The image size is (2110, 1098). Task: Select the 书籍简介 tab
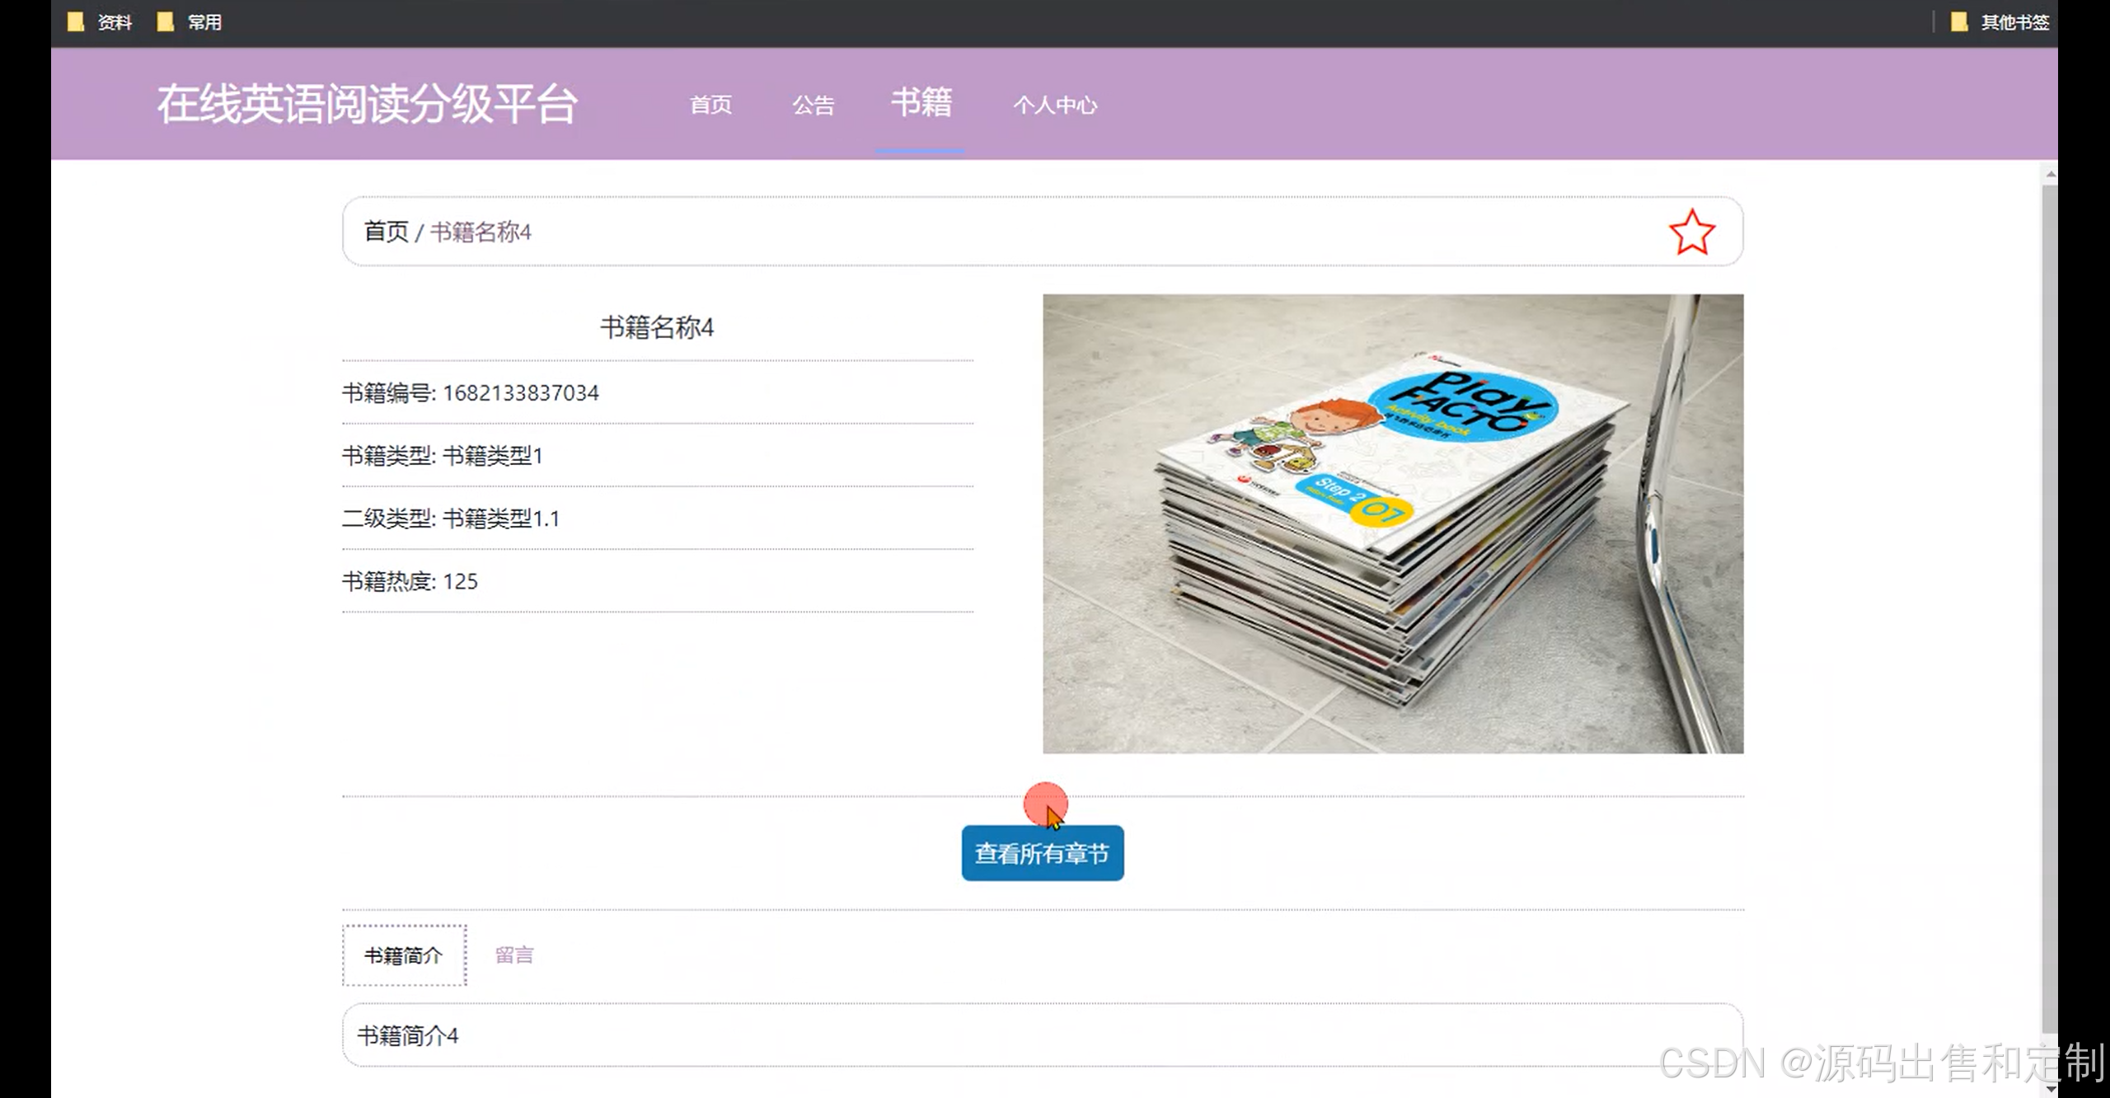click(x=404, y=955)
